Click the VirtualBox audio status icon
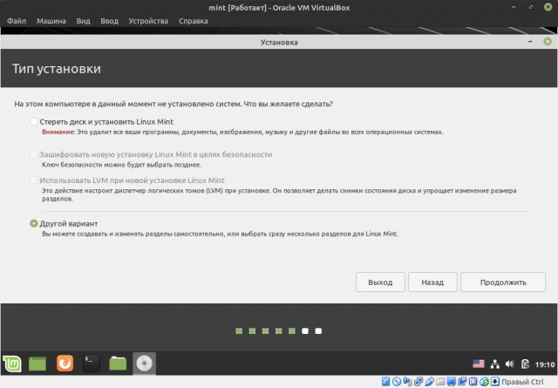Image resolution: width=558 pixels, height=388 pixels. (x=407, y=382)
